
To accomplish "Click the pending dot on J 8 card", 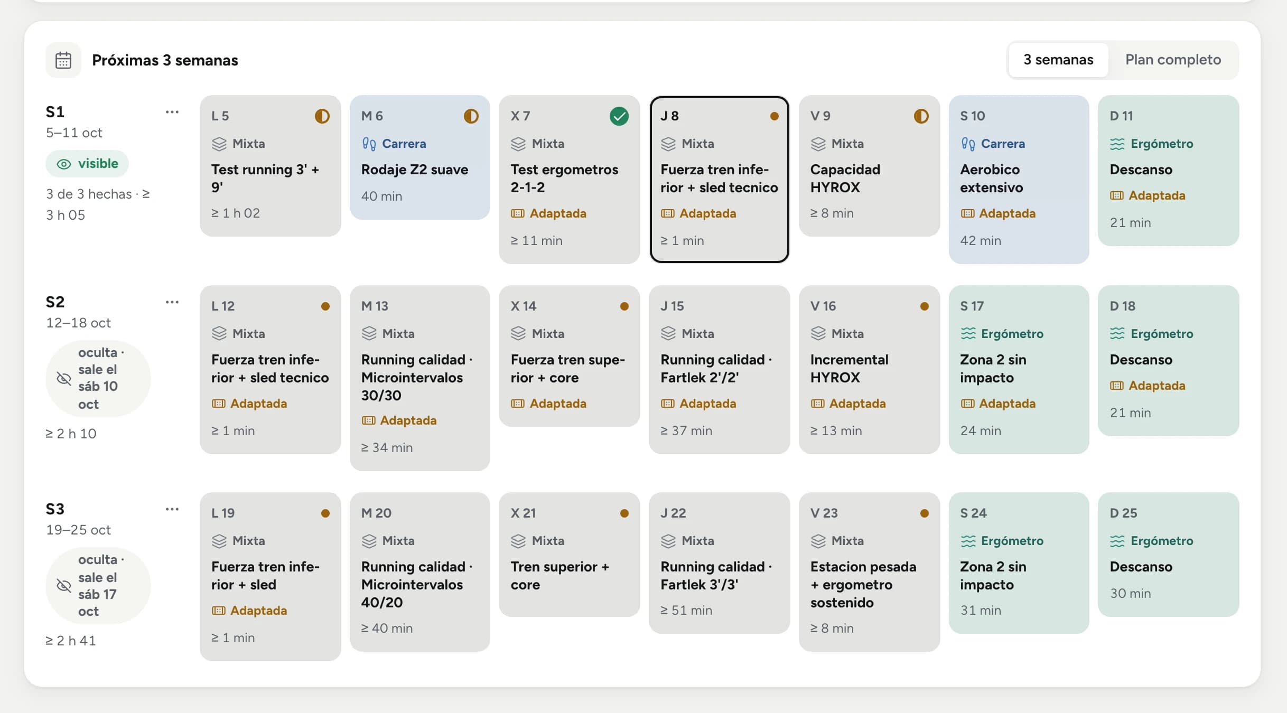I will pyautogui.click(x=774, y=116).
